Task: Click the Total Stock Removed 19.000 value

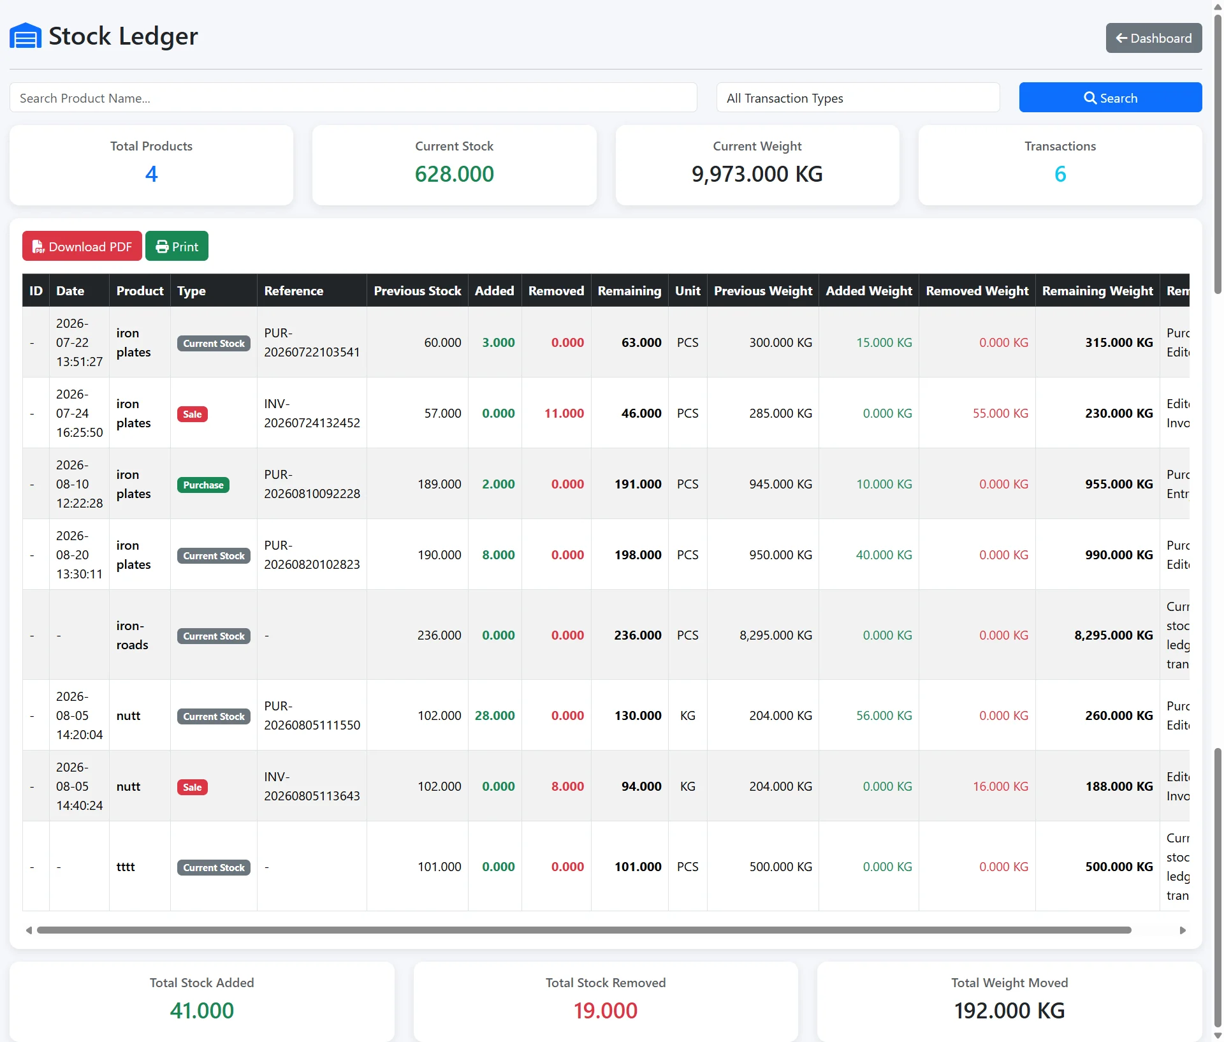Action: pos(605,1011)
